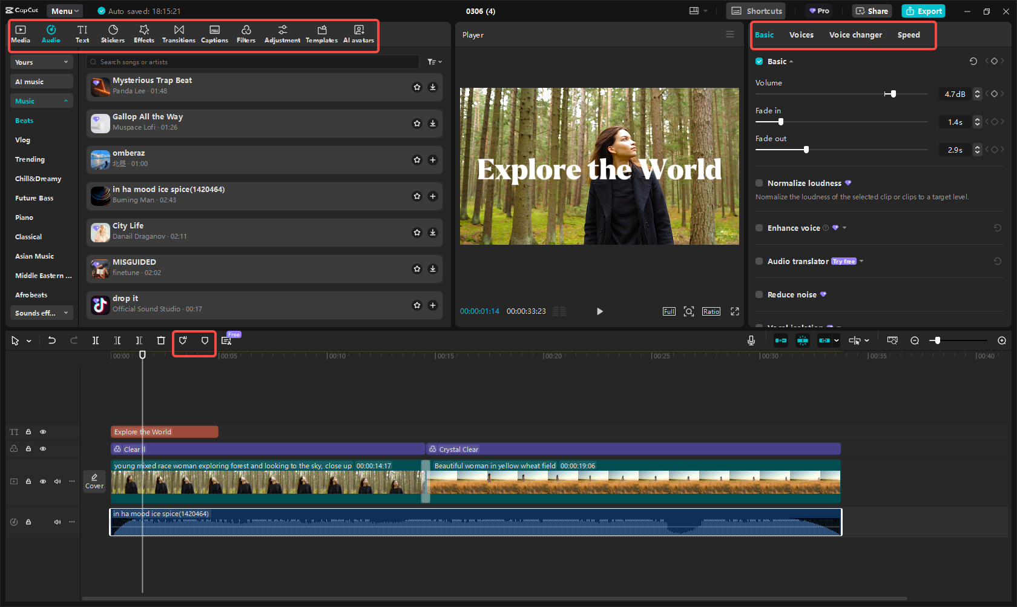Click the Share button
Viewport: 1017px width, 607px height.
872,11
